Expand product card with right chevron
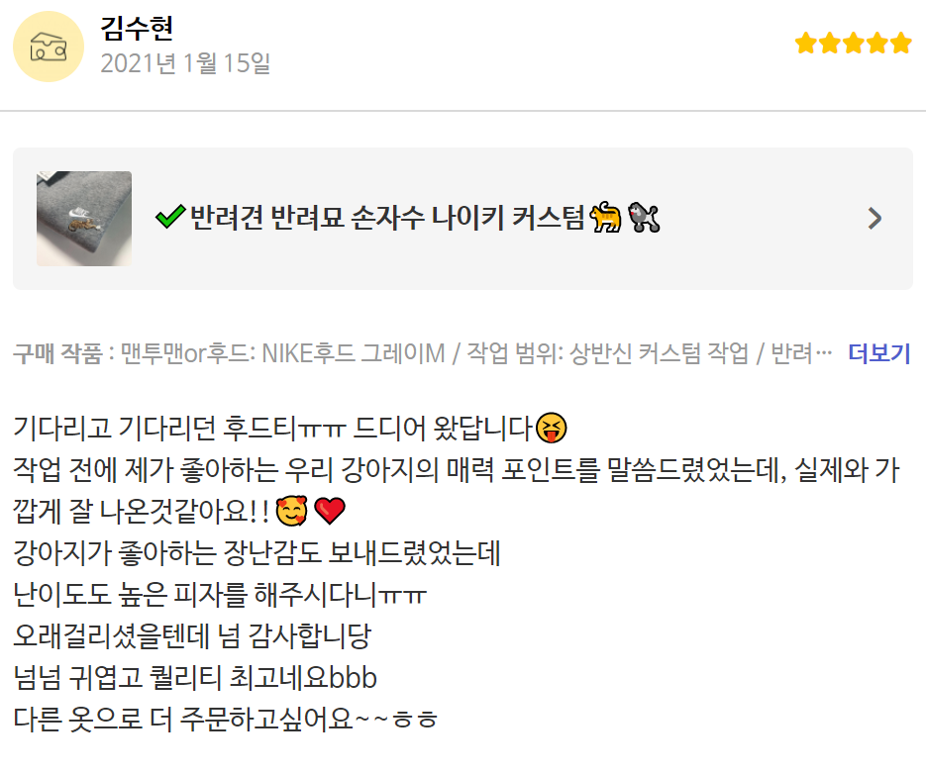Screen dimensions: 926x774 pyautogui.click(x=875, y=219)
